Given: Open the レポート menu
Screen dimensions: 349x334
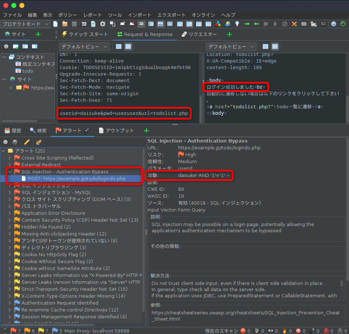Looking at the screenshot, I should (93, 15).
